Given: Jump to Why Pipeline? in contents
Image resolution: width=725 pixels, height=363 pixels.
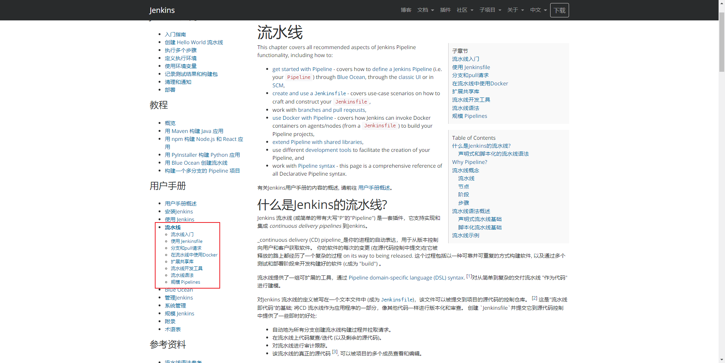Looking at the screenshot, I should pos(469,162).
